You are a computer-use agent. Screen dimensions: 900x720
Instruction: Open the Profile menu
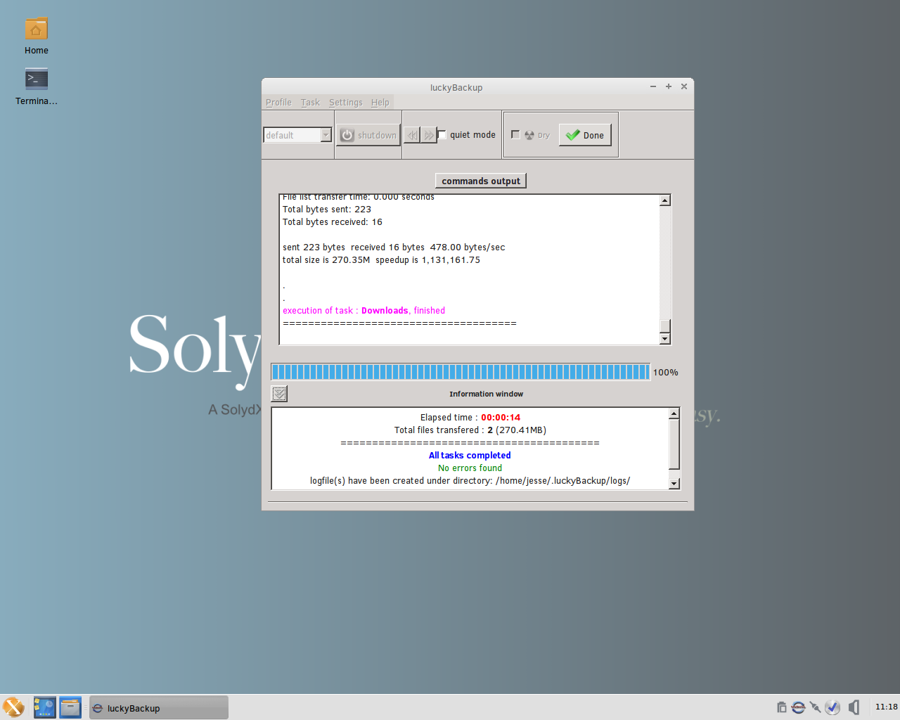click(278, 103)
